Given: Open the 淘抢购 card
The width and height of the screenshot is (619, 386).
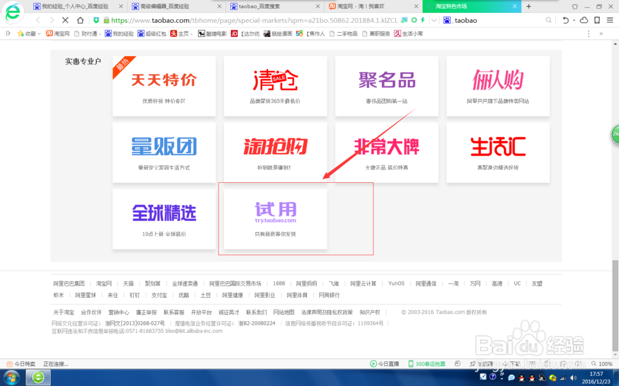Looking at the screenshot, I should [x=275, y=153].
